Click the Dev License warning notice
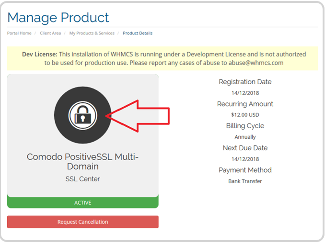Viewport: 325px width, 243px height. 162,58
